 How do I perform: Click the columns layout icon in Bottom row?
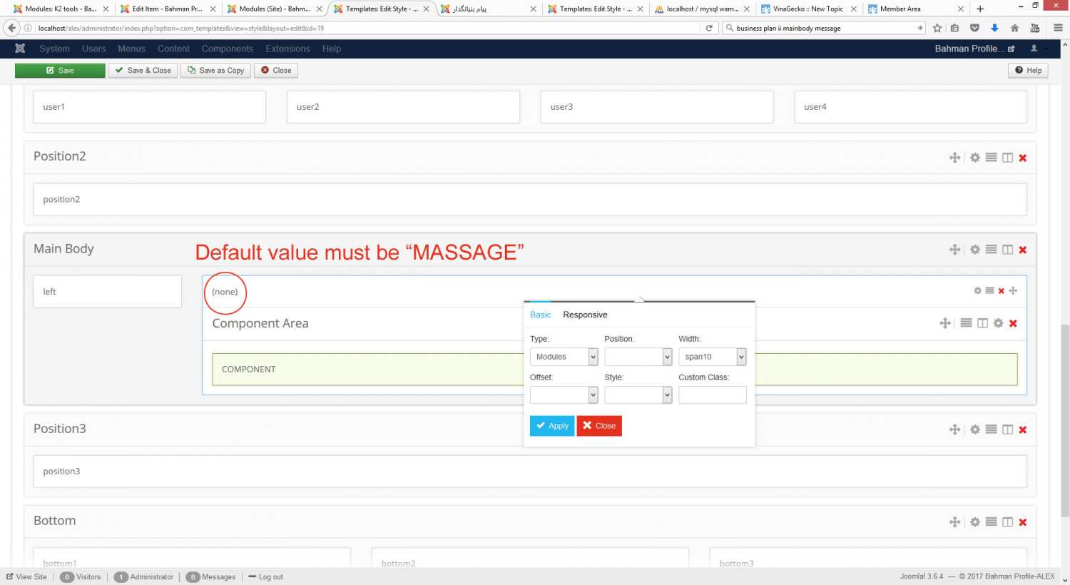[x=1007, y=522]
